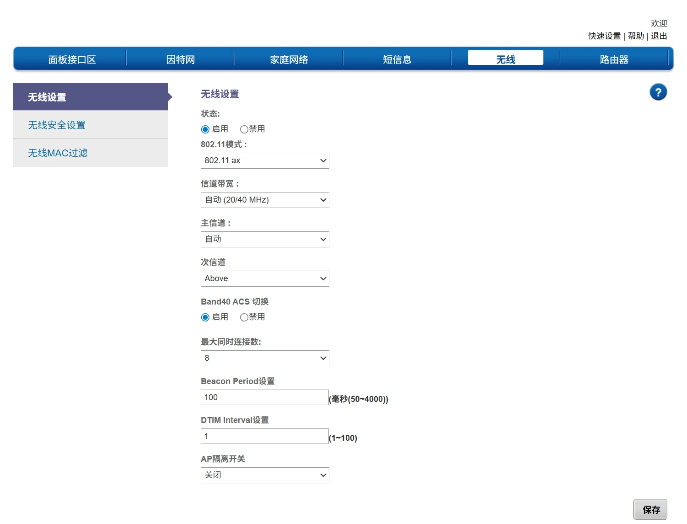Click the 保存 button

(x=650, y=509)
